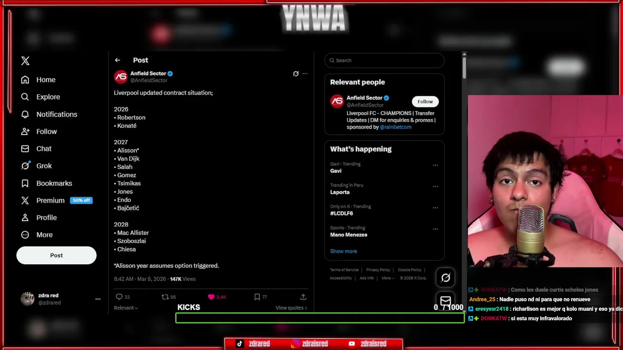Viewport: 623px width, 350px height.
Task: Expand the More menu in sidebar
Action: [37, 235]
